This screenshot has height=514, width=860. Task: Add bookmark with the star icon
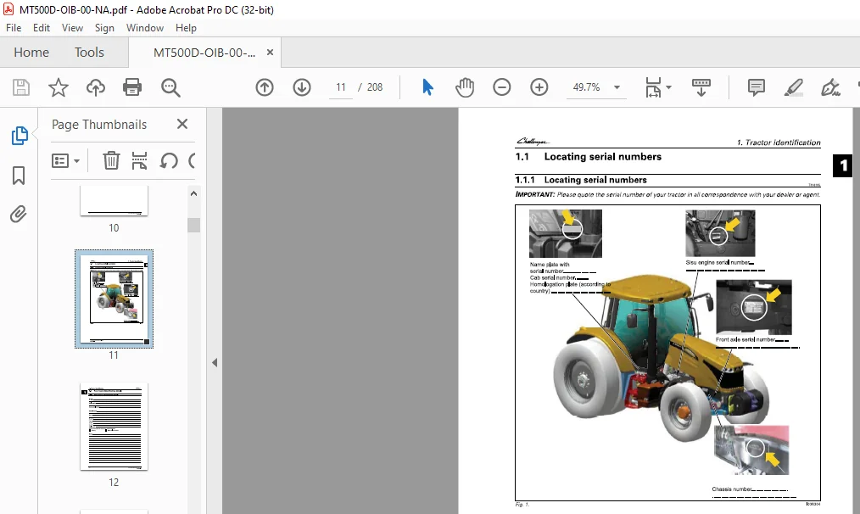point(59,87)
